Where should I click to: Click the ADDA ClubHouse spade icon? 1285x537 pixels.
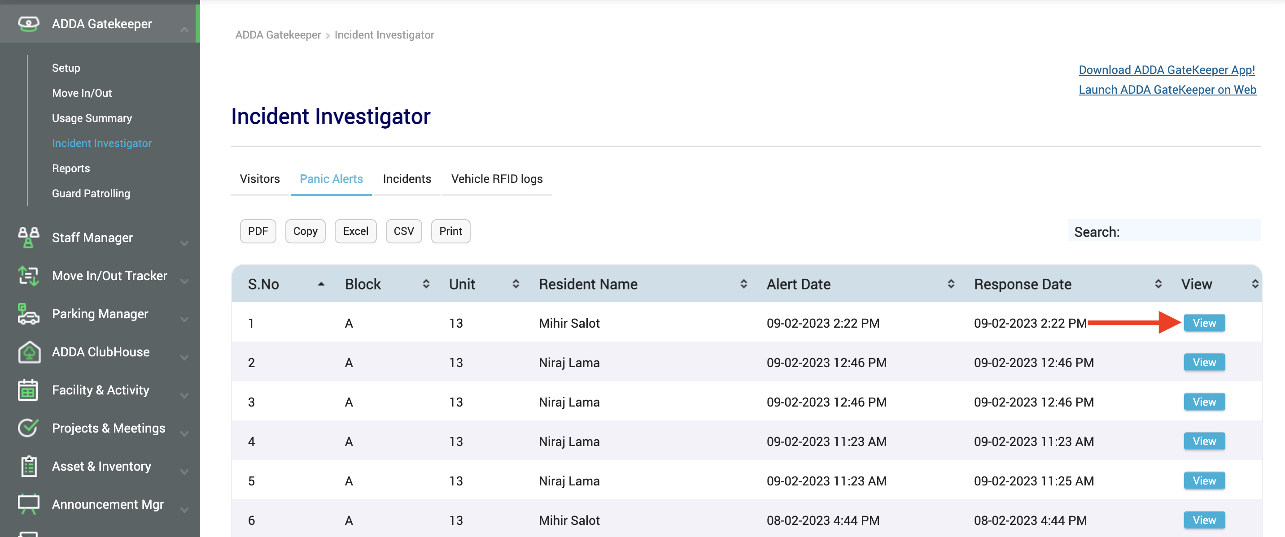click(x=28, y=352)
